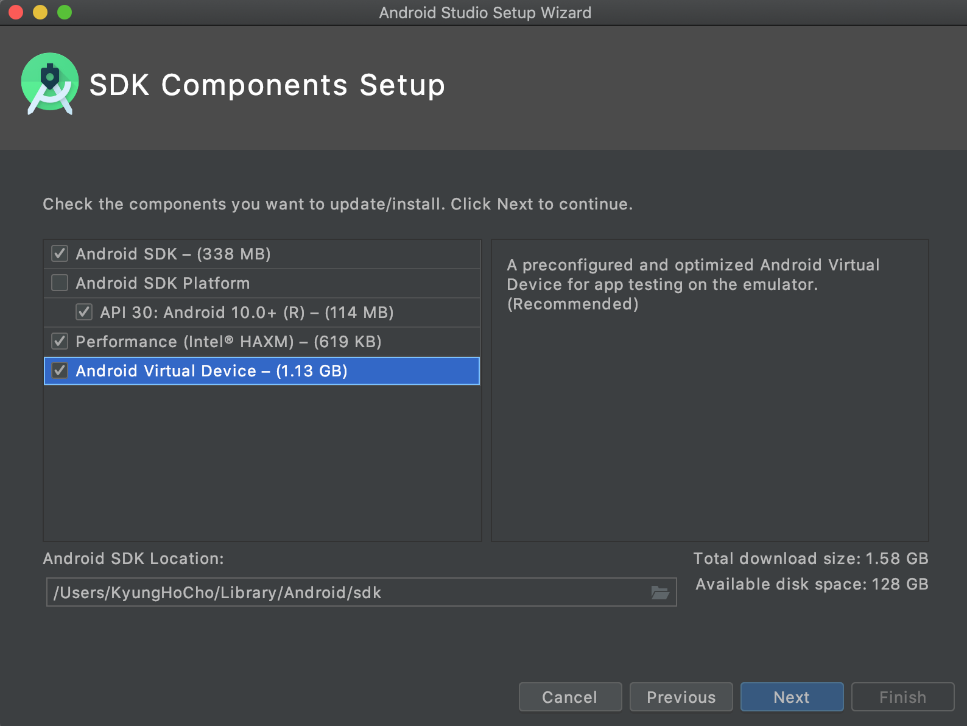The width and height of the screenshot is (967, 726).
Task: Click the Cancel button
Action: click(570, 697)
